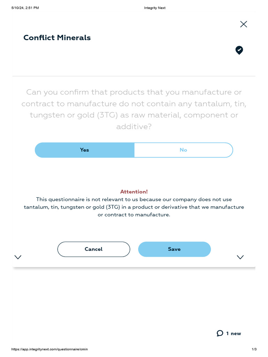Click the 1/3 page indicator
Screen dimensions: 268x357
[254, 349]
